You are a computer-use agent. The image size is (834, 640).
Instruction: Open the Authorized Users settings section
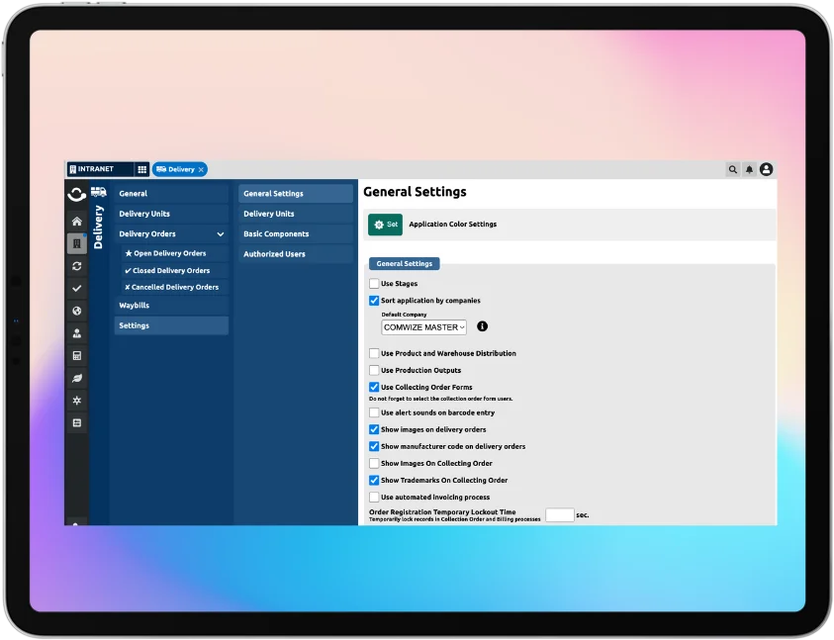(274, 254)
